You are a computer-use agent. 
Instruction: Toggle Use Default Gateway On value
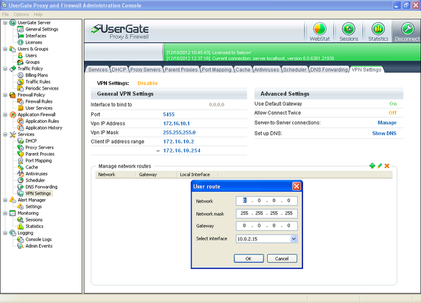(x=393, y=103)
